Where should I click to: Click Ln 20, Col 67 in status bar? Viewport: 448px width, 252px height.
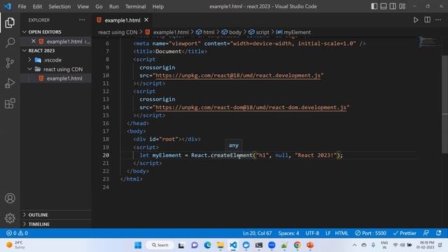257,233
